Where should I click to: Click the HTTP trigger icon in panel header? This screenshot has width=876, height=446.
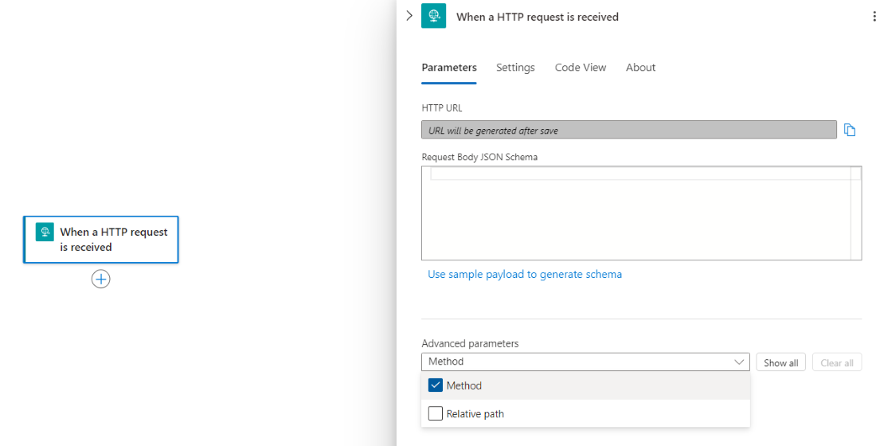click(x=434, y=16)
